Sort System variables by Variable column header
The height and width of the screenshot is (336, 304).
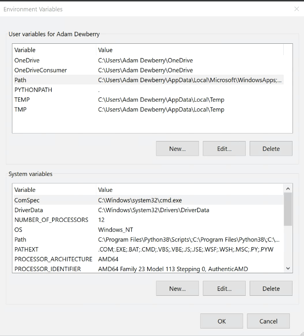coord(25,190)
